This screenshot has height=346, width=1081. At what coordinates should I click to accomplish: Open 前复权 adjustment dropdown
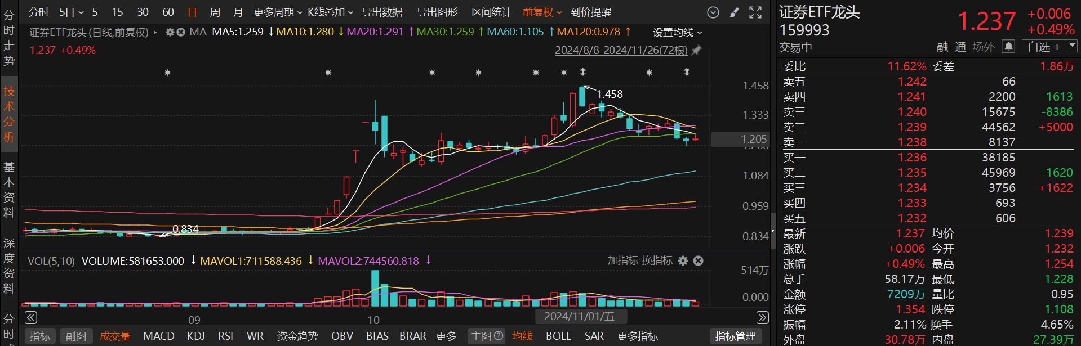tap(542, 12)
